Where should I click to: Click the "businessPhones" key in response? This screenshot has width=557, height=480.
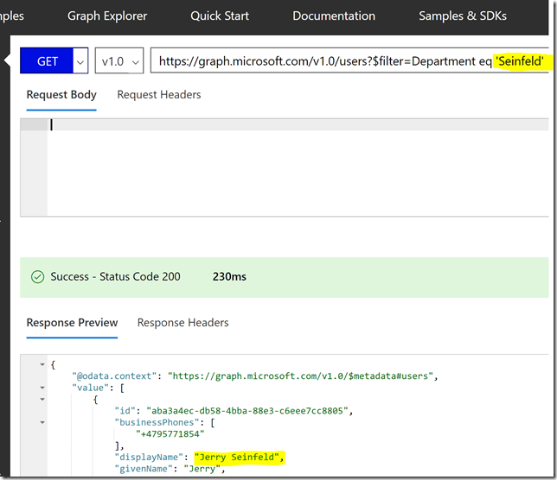point(159,422)
